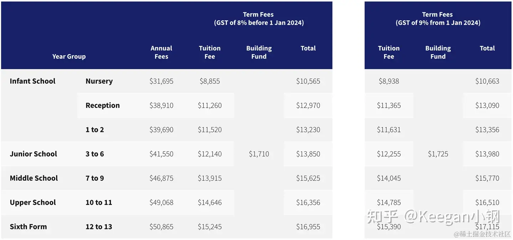Select the "Middle School" row label
Image resolution: width=513 pixels, height=240 pixels.
(x=33, y=178)
